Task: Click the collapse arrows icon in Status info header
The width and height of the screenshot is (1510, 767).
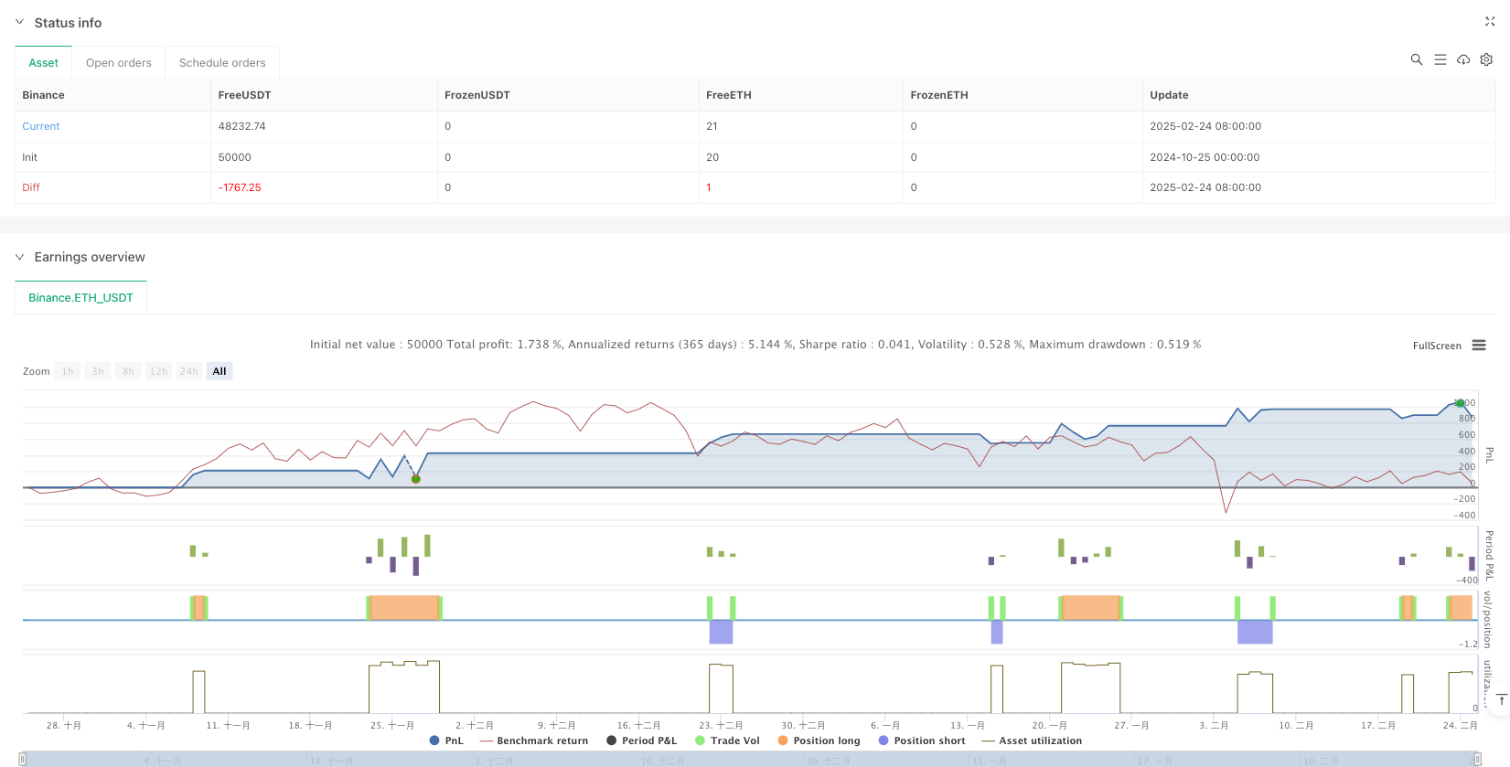Action: pyautogui.click(x=1489, y=22)
